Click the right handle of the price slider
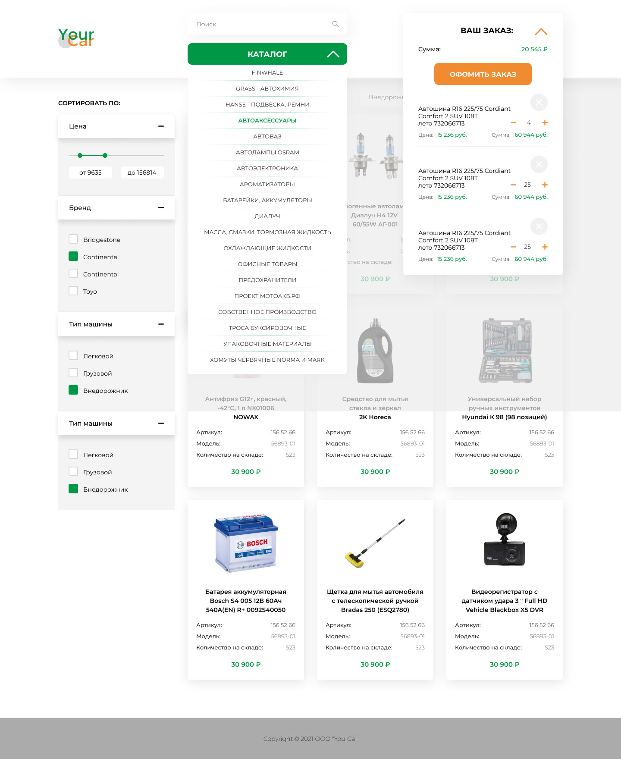Screen dimensions: 621x759 [105, 155]
